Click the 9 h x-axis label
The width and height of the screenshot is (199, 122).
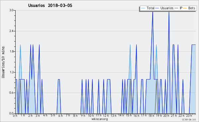pos(83,115)
